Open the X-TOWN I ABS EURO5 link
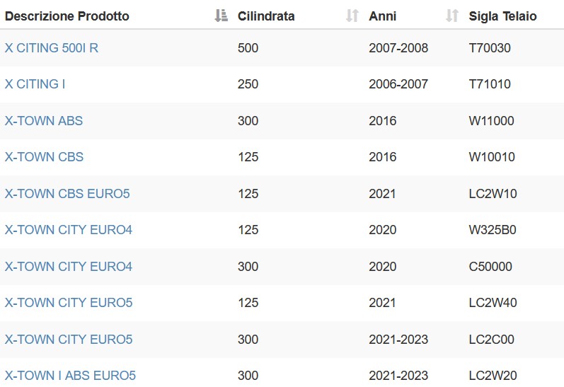This screenshot has width=564, height=387. (70, 376)
